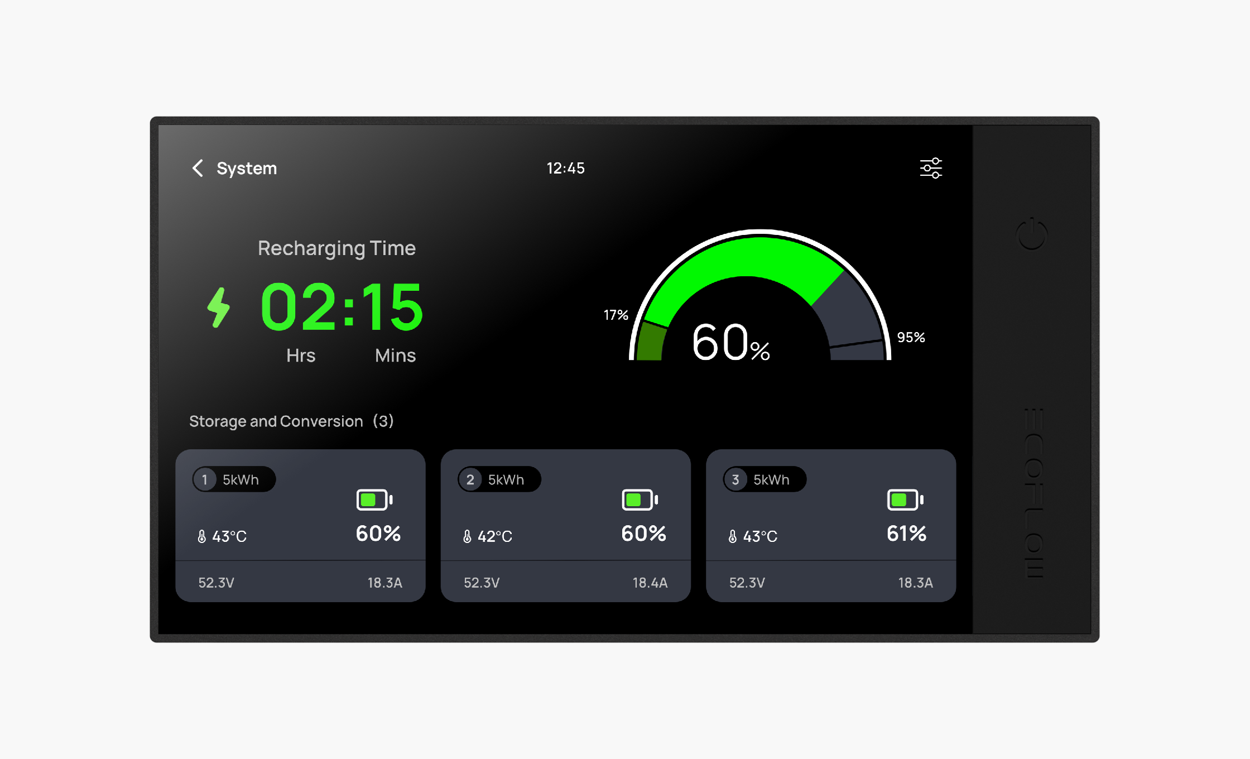
Task: Tap the thermometer icon showing 43°C on pack 1
Action: pyautogui.click(x=202, y=536)
